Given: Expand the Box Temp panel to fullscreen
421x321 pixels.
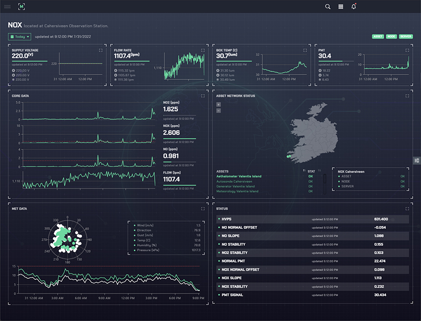Looking at the screenshot, I should tap(305, 50).
